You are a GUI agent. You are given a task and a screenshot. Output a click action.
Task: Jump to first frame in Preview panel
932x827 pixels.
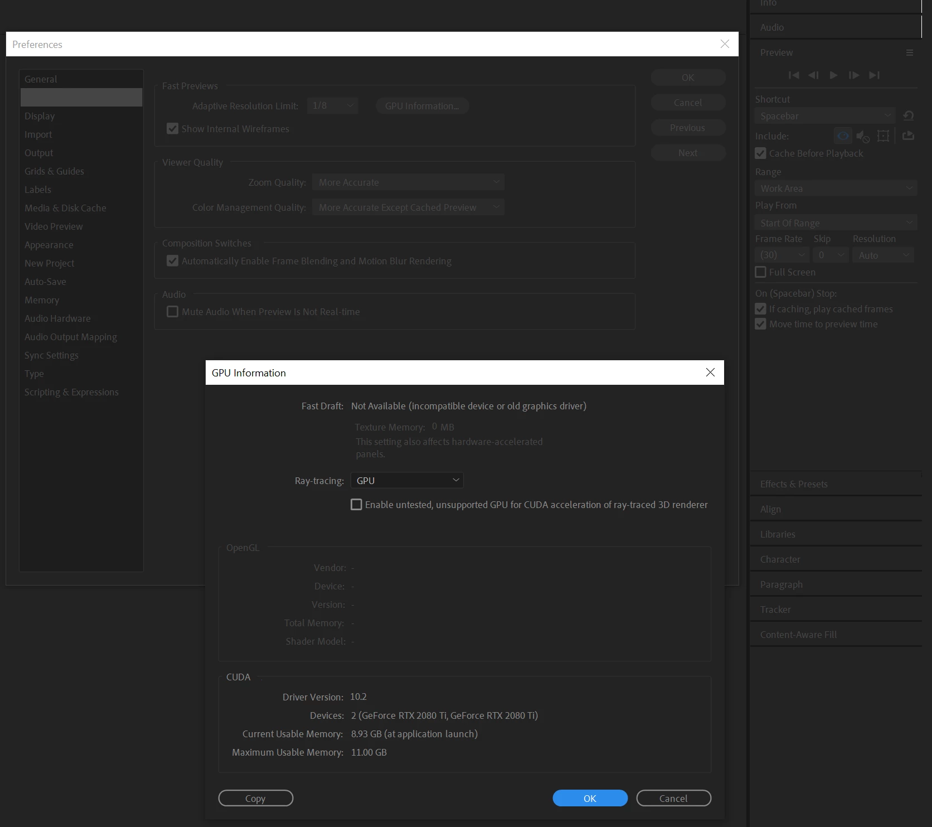click(x=794, y=75)
